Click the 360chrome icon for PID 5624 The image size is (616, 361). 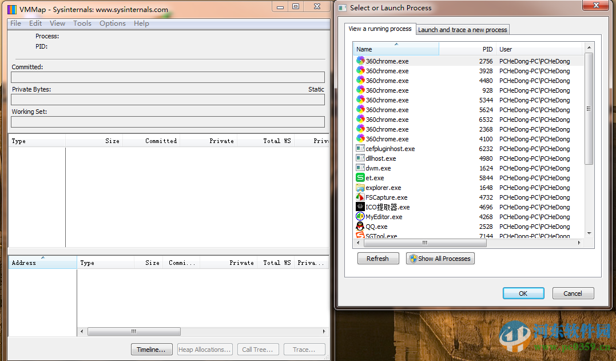tap(360, 109)
